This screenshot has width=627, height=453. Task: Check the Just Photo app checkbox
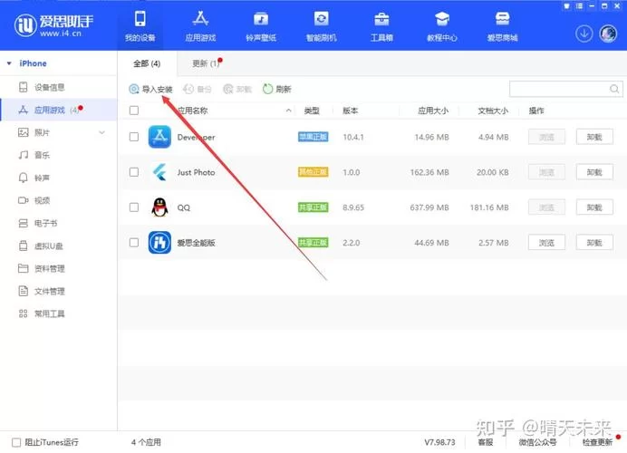click(134, 172)
